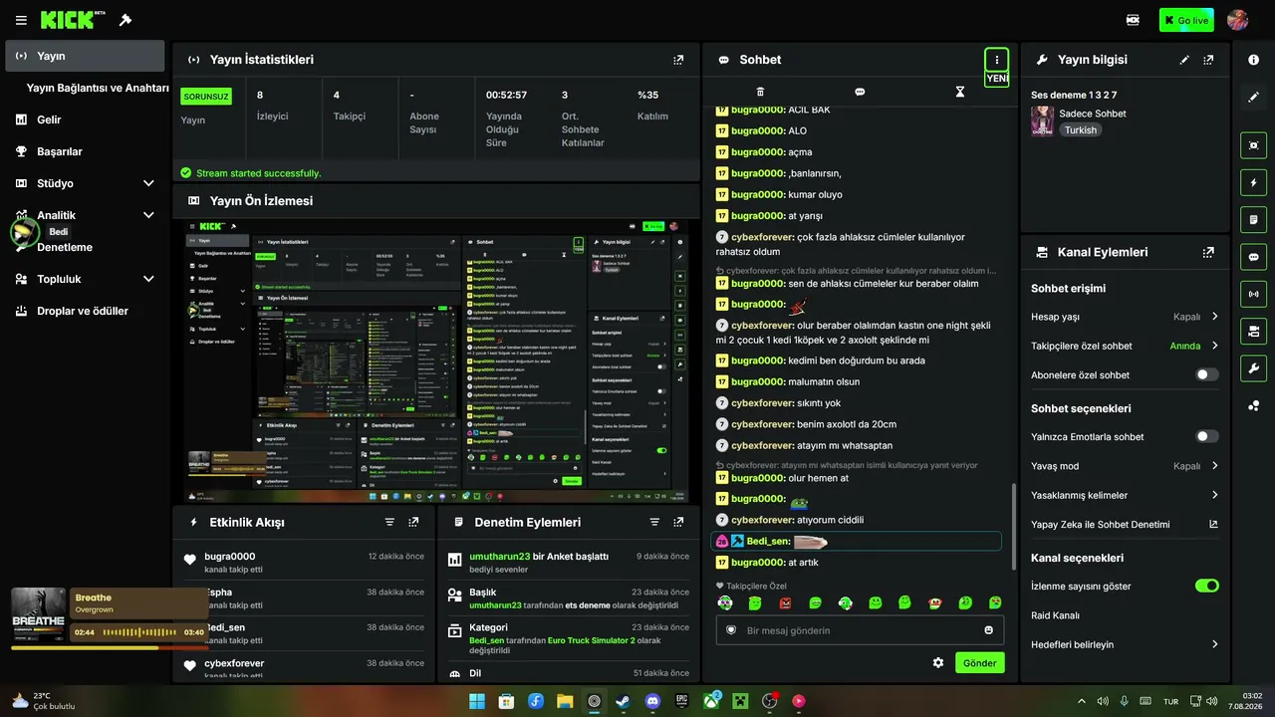Click the camera focus icon in the right sidebar
1275x717 pixels.
(1253, 145)
